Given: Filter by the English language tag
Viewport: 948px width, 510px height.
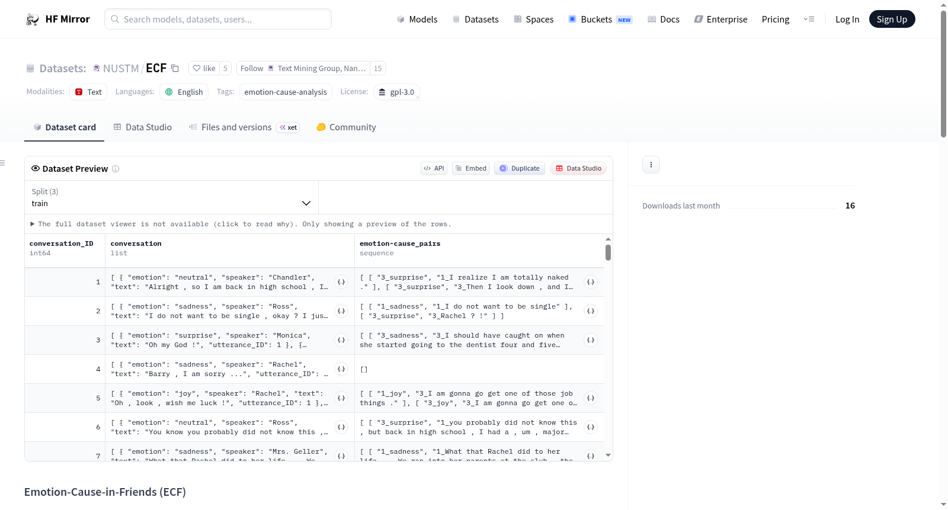Looking at the screenshot, I should (184, 92).
